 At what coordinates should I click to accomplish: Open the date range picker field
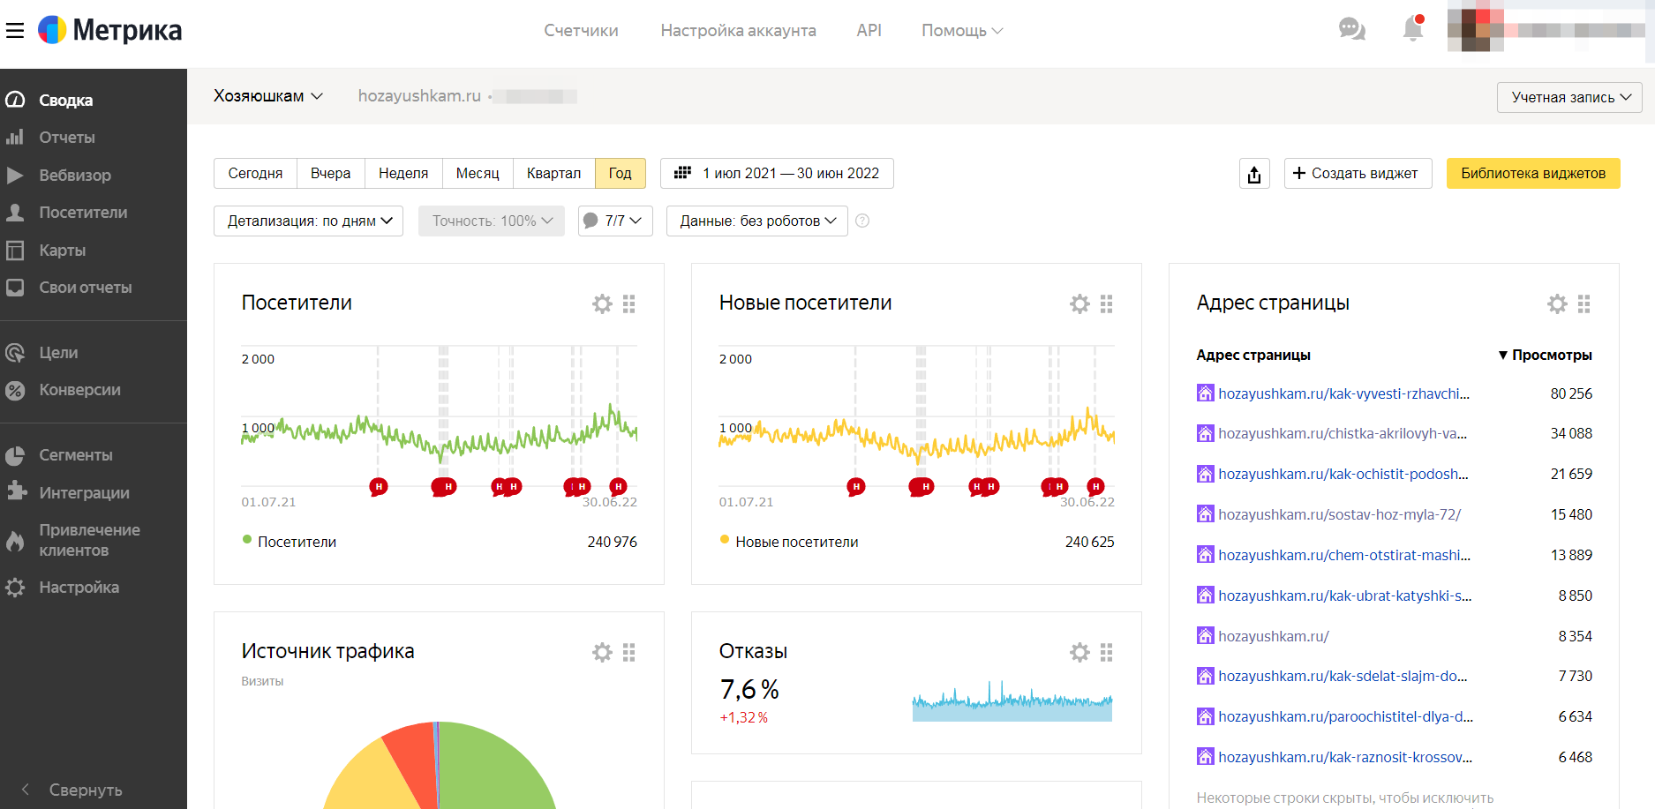(x=777, y=174)
